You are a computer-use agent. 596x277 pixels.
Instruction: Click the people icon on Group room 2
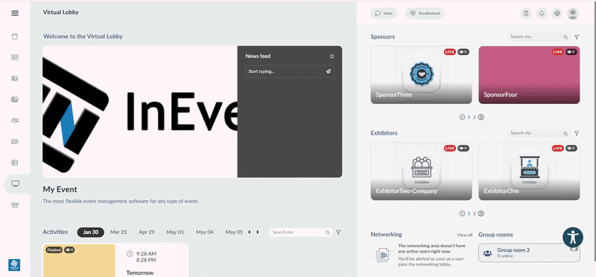(x=487, y=252)
